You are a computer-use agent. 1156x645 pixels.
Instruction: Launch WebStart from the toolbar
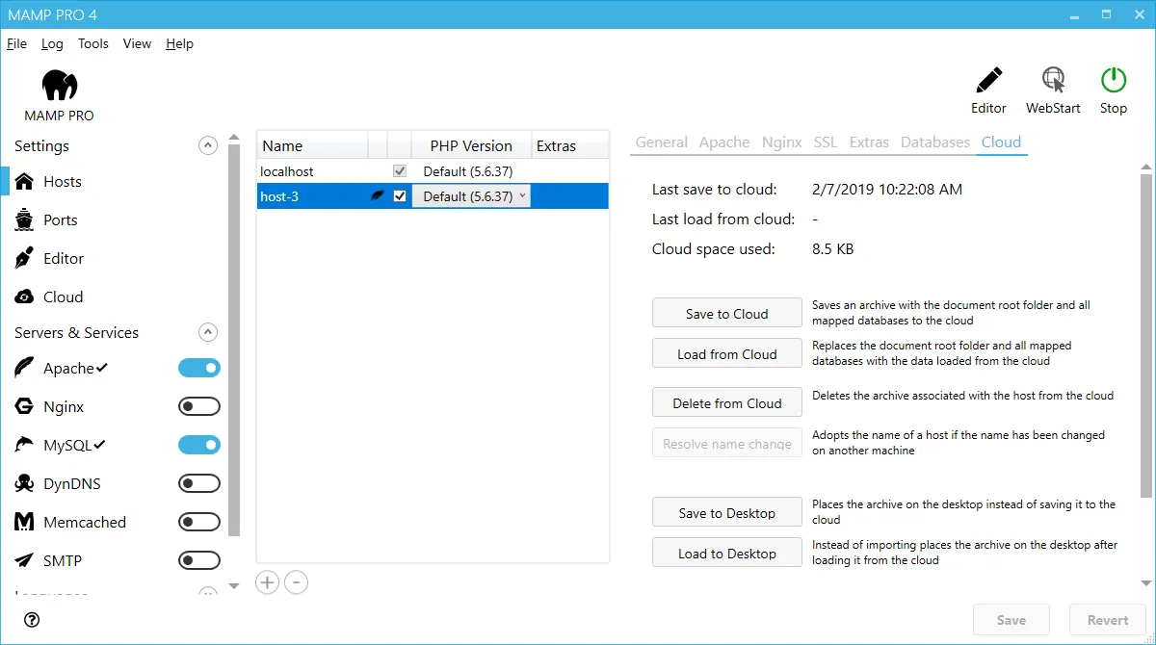coord(1053,80)
